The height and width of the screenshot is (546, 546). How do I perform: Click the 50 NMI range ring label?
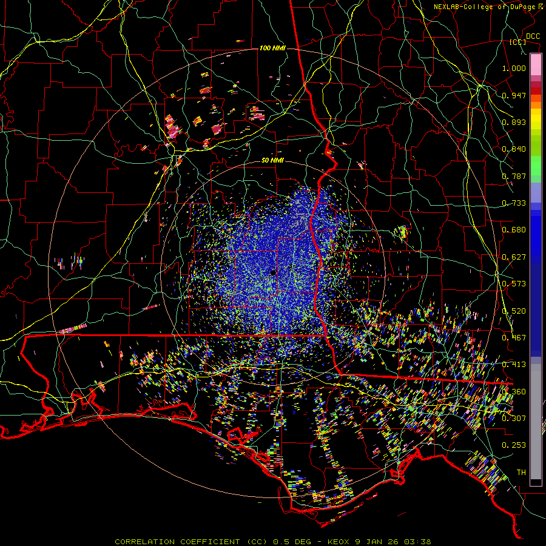(x=272, y=161)
